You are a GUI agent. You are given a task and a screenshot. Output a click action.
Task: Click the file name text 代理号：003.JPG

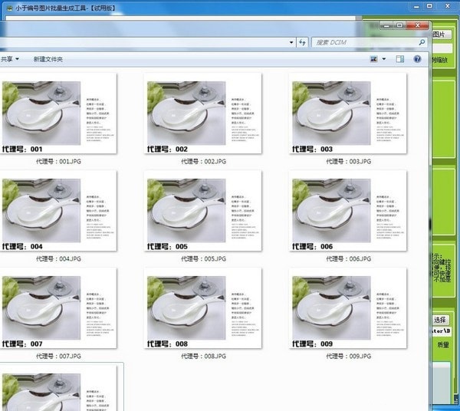tap(349, 161)
